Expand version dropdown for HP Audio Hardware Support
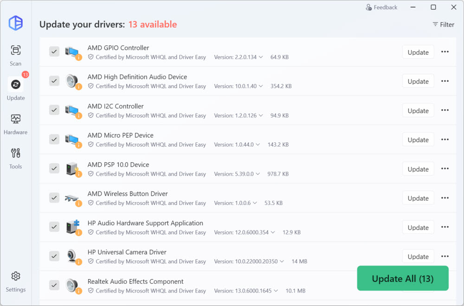 (x=273, y=232)
